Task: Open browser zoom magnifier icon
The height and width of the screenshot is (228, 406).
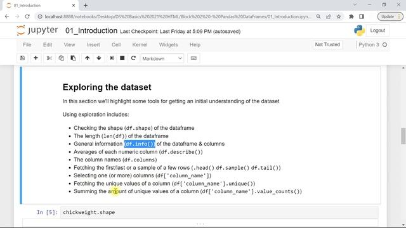Action: click(x=318, y=16)
